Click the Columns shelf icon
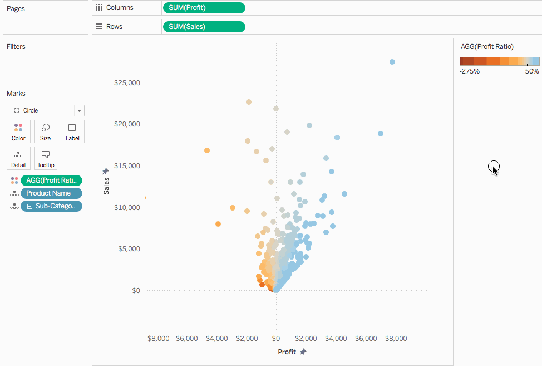This screenshot has width=542, height=366. (99, 8)
